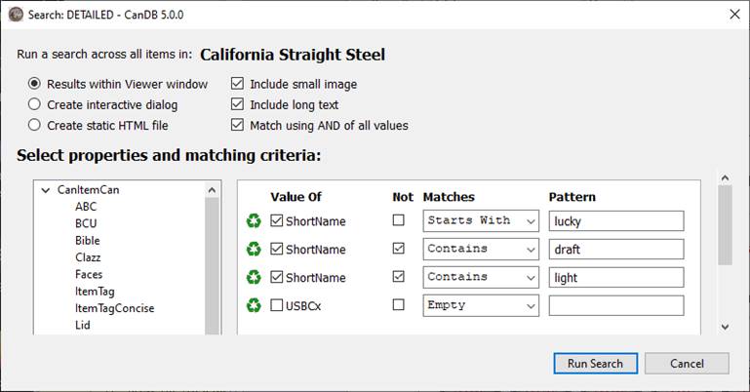Click the down arrow of criteria scrollbar
Image resolution: width=750 pixels, height=392 pixels.
coord(725,327)
